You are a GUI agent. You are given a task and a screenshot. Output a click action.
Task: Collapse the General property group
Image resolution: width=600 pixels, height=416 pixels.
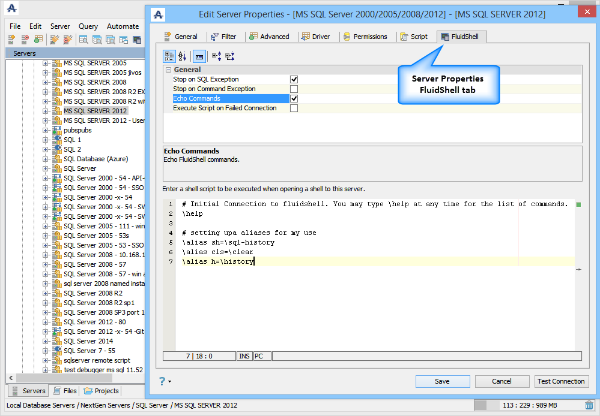(x=168, y=70)
